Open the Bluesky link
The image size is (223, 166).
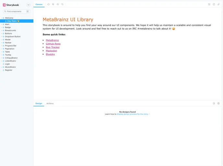coord(50,54)
